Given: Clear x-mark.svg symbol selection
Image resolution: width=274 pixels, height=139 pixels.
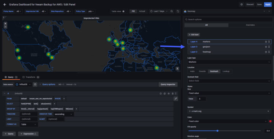Looking at the screenshot, I should pyautogui.click(x=268, y=111).
